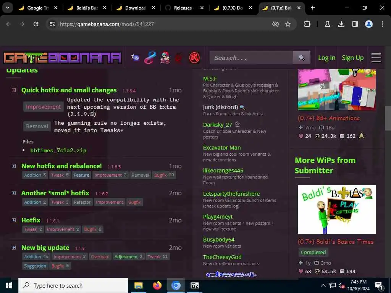This screenshot has width=391, height=293.
Task: Click the Windows Start button
Action: point(9,285)
